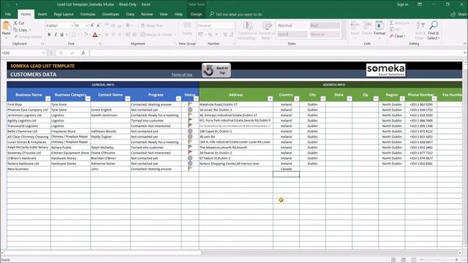This screenshot has height=263, width=468.
Task: Open the Terms of Use link
Action: pyautogui.click(x=182, y=75)
